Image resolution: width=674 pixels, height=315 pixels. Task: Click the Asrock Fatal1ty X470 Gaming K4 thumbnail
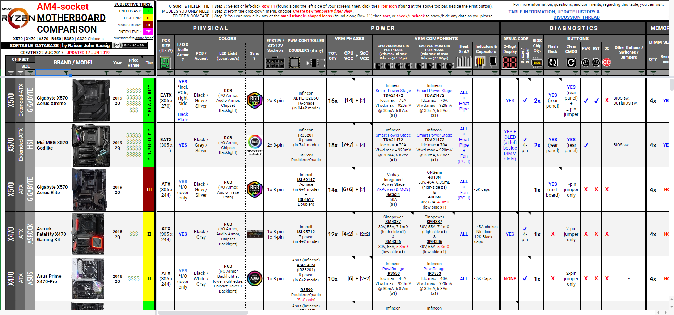(x=88, y=234)
